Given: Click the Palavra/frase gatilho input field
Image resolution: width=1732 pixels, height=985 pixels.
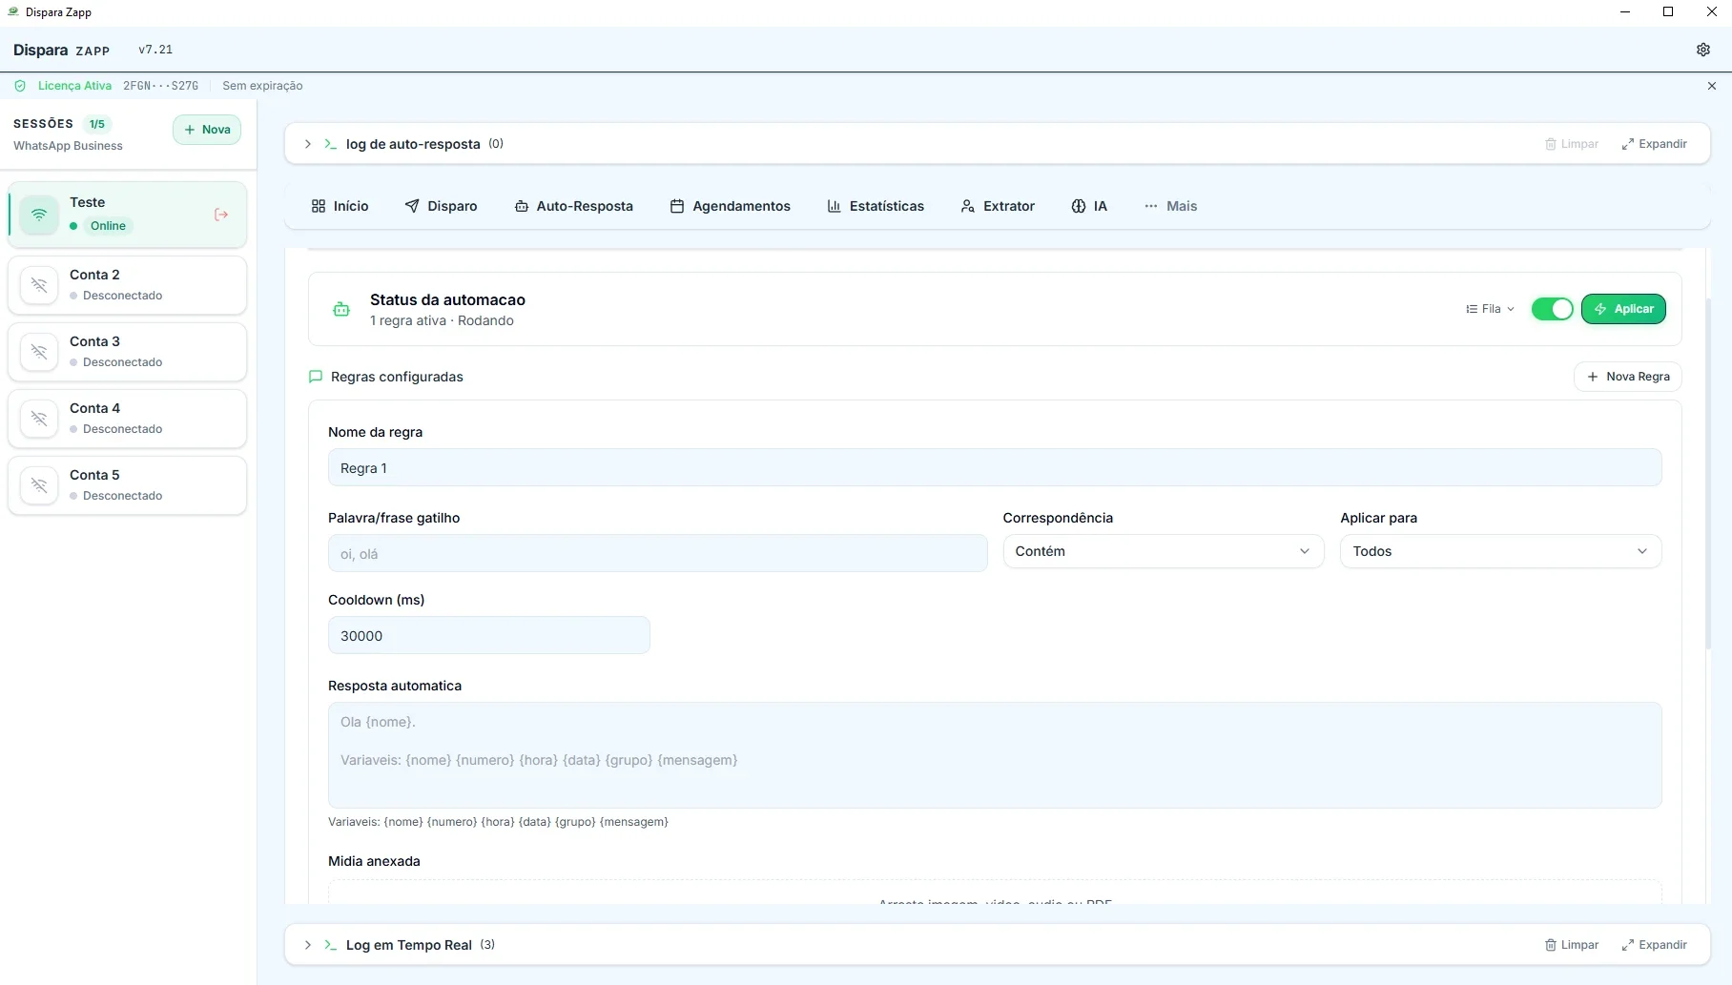Looking at the screenshot, I should tap(657, 554).
